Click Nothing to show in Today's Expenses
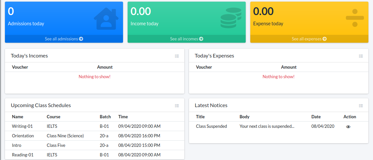The width and height of the screenshot is (373, 160). (279, 77)
